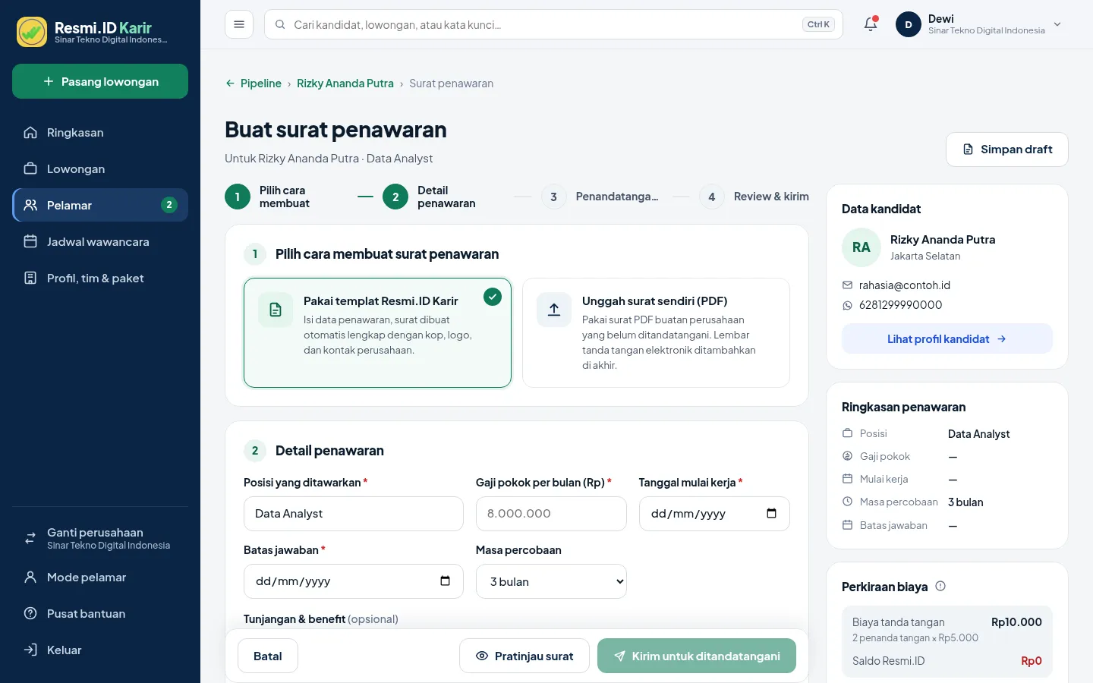Screen dimensions: 1093x683
Task: Choose Pakai templat Resmi.ID Karir option
Action: pos(377,332)
